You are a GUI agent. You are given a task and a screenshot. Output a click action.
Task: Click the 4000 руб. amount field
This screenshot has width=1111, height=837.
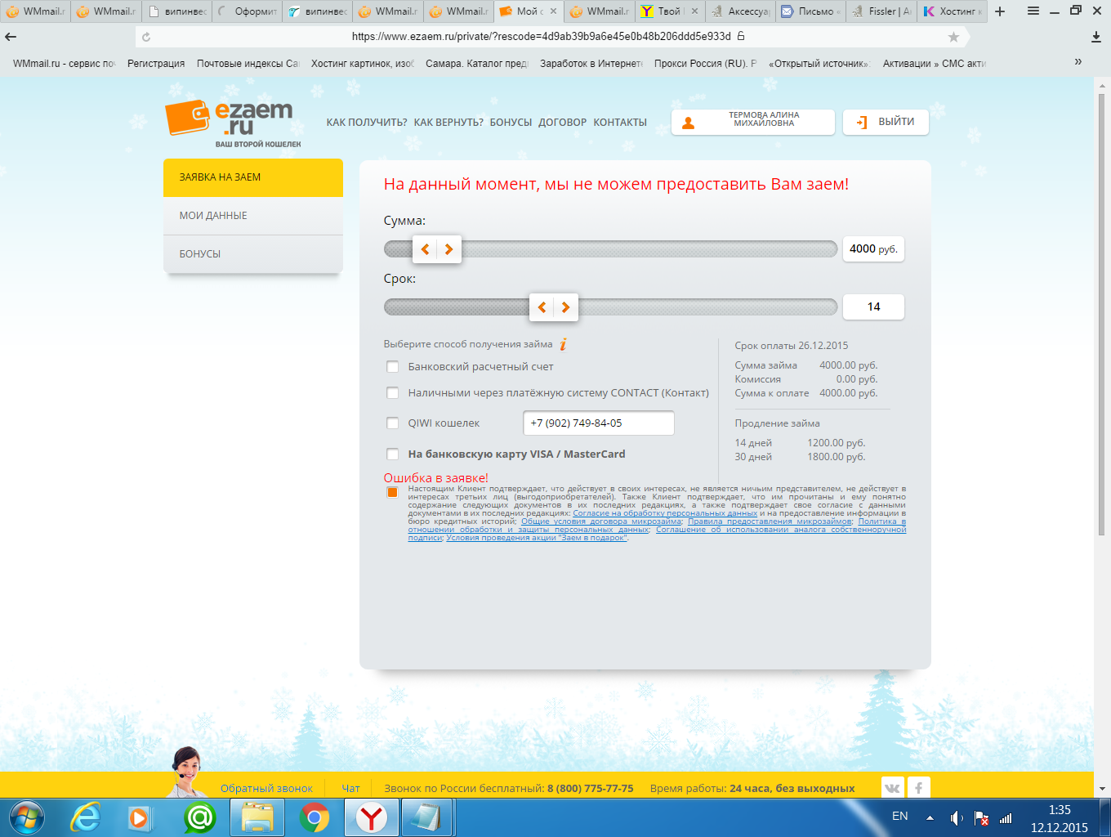tap(874, 249)
